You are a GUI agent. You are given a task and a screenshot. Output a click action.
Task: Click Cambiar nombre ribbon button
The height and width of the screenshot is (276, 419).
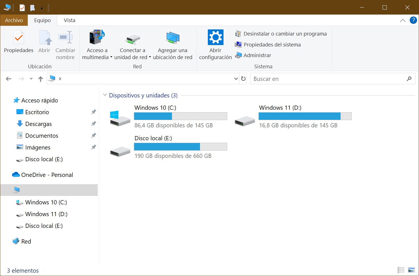(65, 45)
